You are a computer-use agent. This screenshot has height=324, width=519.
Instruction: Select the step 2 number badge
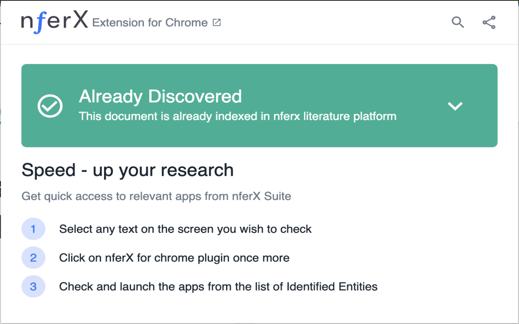pyautogui.click(x=33, y=258)
